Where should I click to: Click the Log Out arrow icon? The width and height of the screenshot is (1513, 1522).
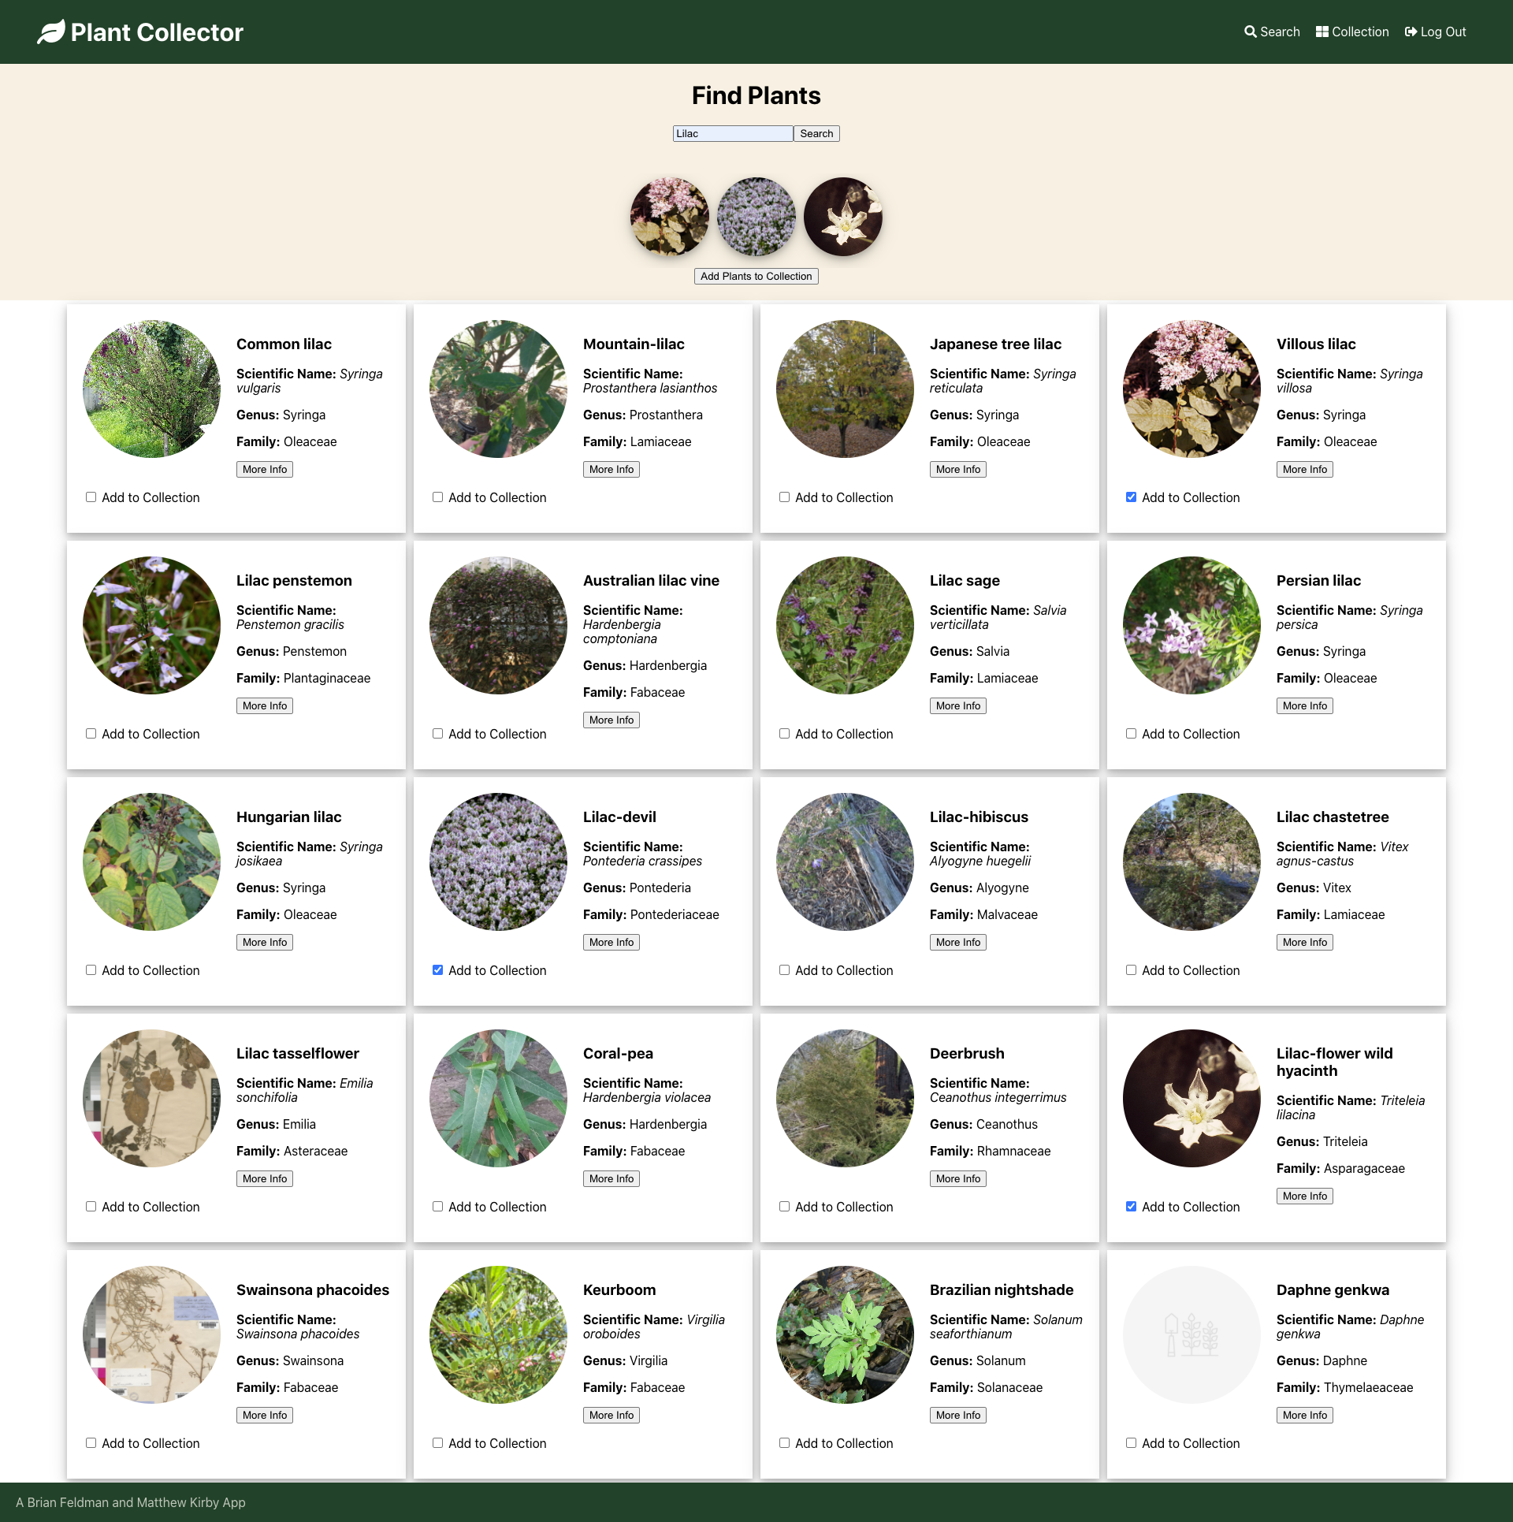[1411, 32]
